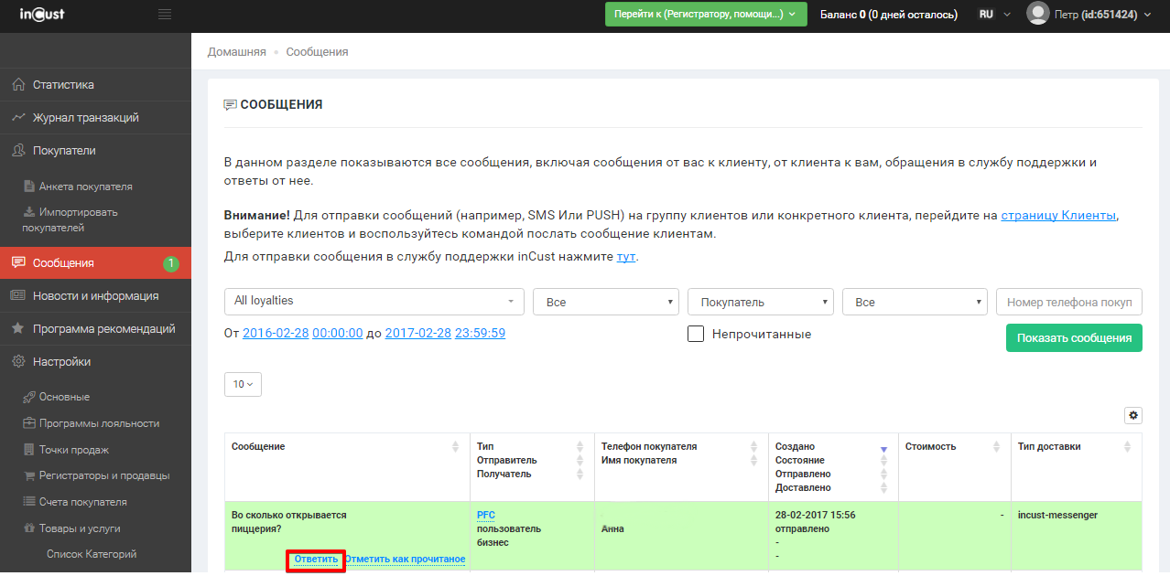Expand the All loyalties dropdown

374,301
